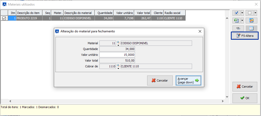Expand small arrow under Material lookup icon
This screenshot has width=261, height=116.
(118, 45)
